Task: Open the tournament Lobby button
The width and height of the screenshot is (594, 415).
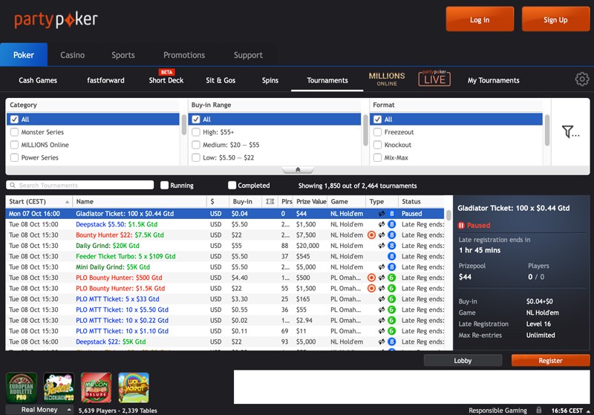Action: pyautogui.click(x=463, y=361)
